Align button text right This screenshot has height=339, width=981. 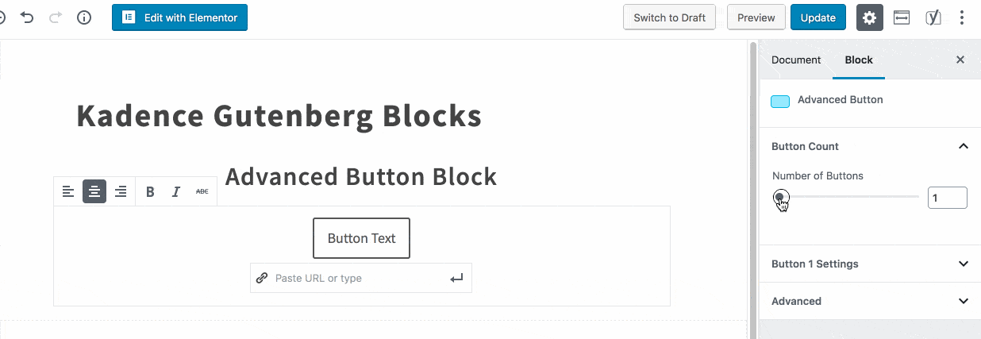coord(121,191)
